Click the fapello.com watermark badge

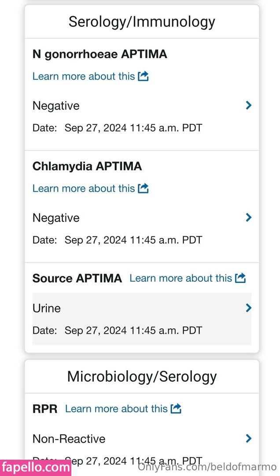click(x=36, y=467)
